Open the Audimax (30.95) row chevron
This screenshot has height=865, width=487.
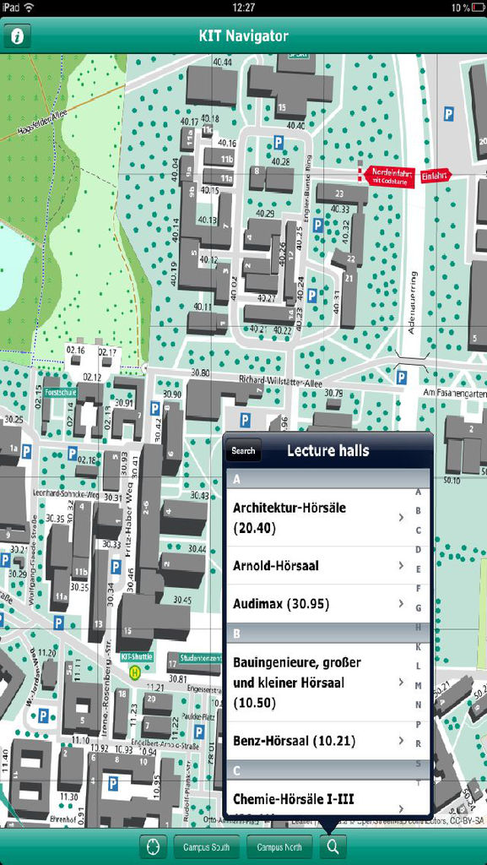[x=401, y=604]
